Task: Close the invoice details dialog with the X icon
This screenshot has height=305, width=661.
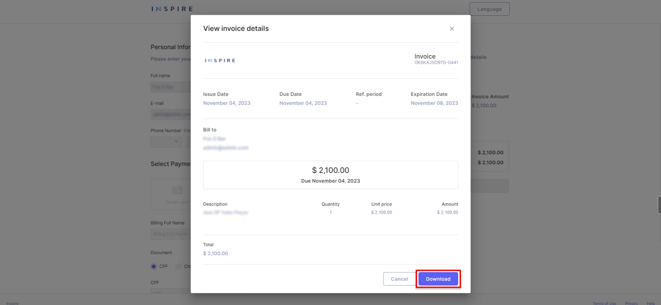Action: click(452, 29)
